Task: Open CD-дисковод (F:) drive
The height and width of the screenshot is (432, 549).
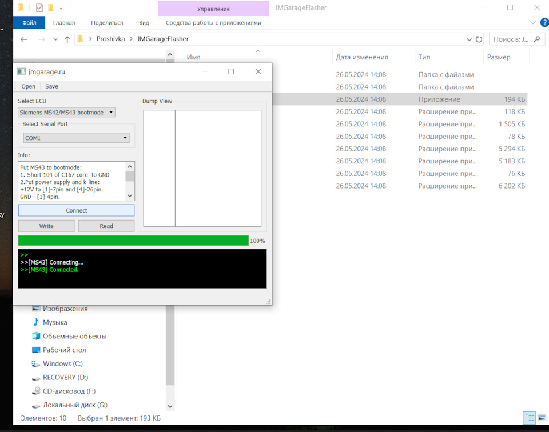Action: (69, 391)
